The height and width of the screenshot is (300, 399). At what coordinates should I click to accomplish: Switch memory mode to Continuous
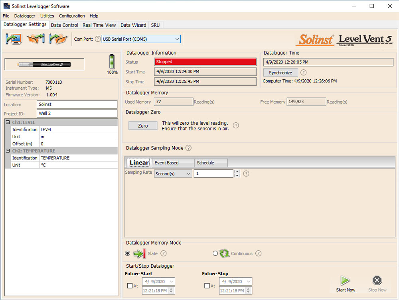click(x=215, y=253)
